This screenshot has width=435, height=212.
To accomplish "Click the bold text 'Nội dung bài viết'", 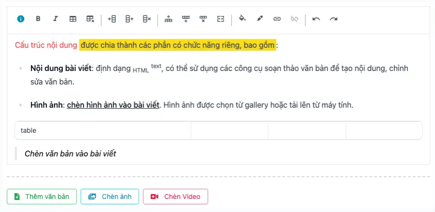I will click(x=61, y=69).
